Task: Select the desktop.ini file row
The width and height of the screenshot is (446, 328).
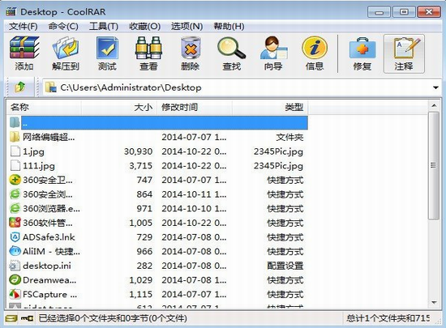Action: (157, 266)
